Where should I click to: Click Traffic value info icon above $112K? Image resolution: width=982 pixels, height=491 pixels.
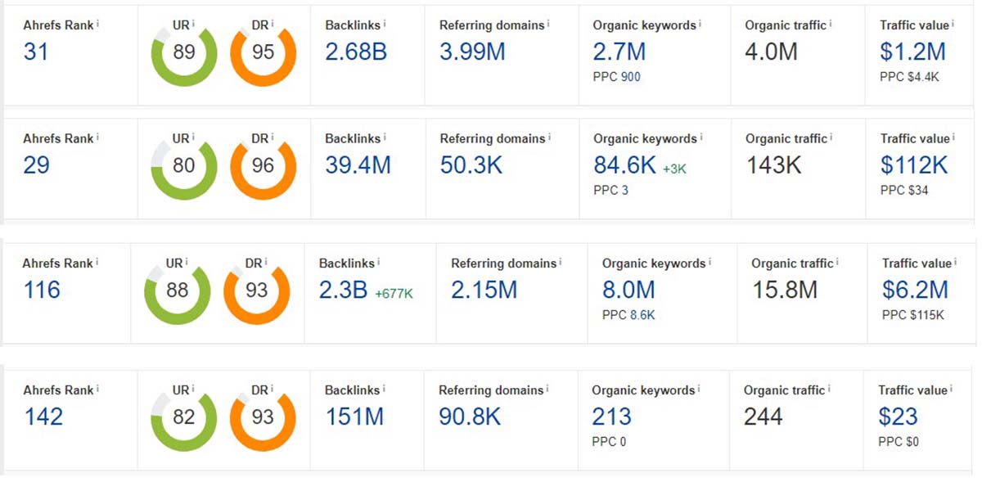point(954,137)
